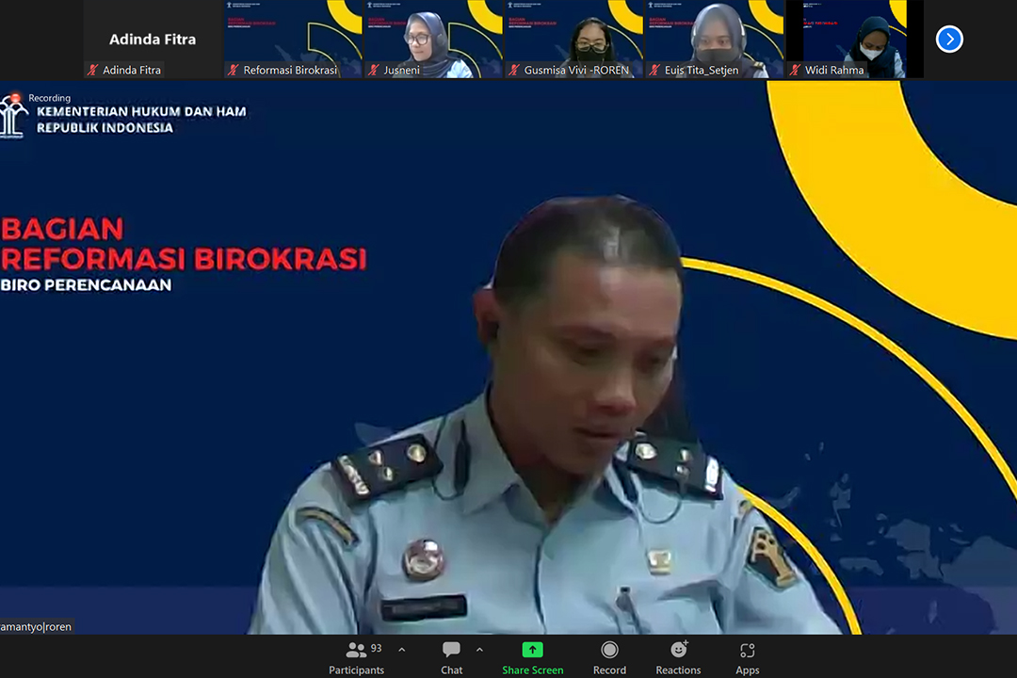The image size is (1017, 678).
Task: Open the Reactions menu
Action: pyautogui.click(x=678, y=656)
